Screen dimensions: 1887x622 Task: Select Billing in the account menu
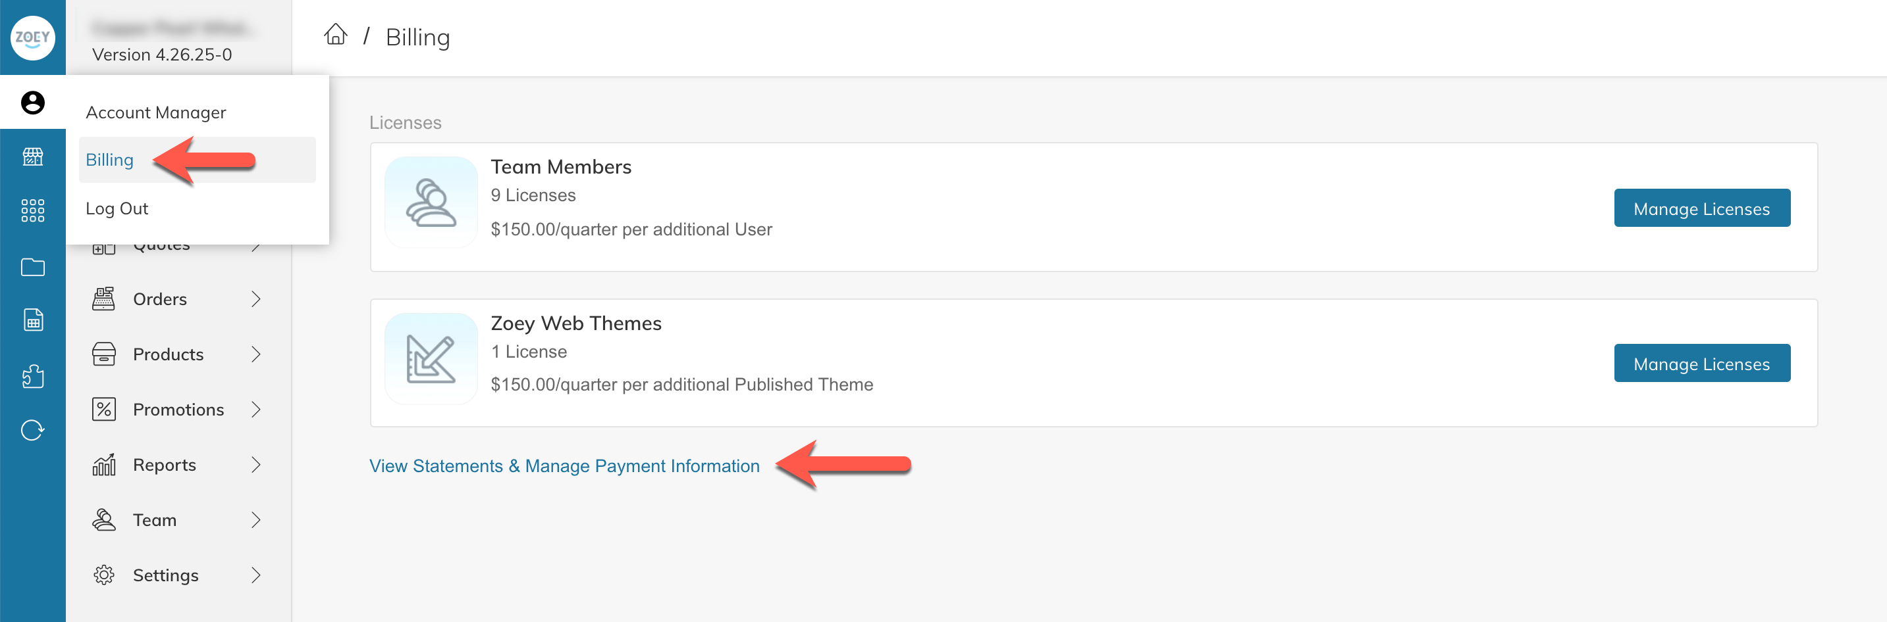point(196,160)
